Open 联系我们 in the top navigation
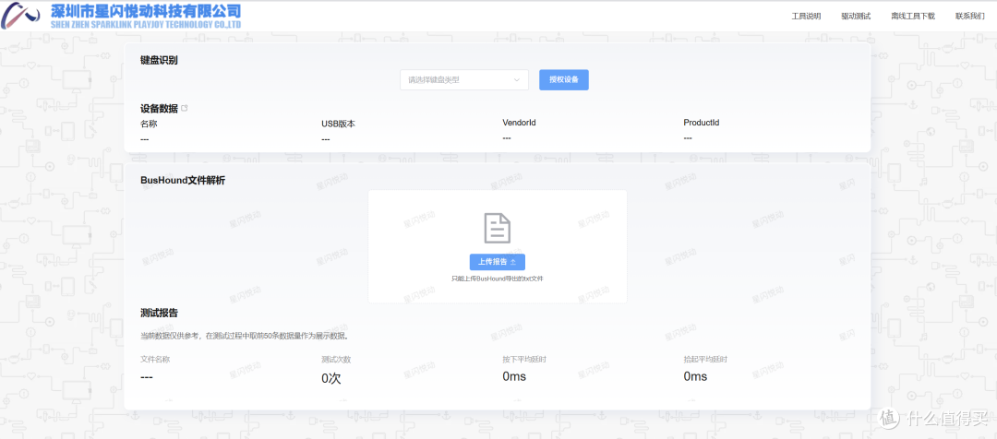Image resolution: width=997 pixels, height=439 pixels. point(969,16)
